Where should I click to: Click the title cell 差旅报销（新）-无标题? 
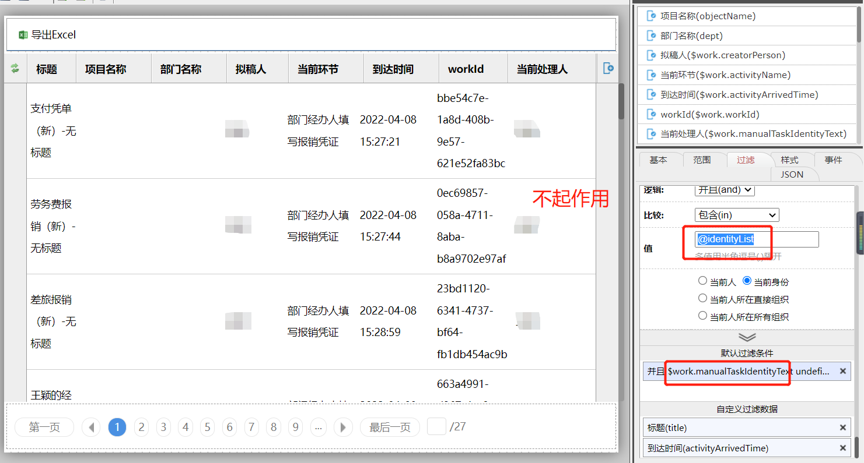click(x=54, y=321)
